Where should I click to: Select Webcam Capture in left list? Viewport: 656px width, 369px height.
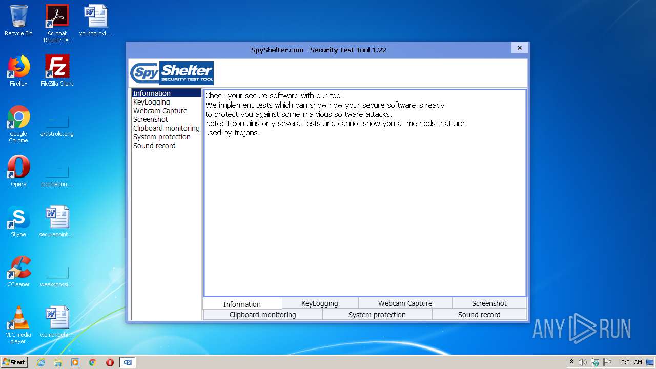tap(167, 111)
